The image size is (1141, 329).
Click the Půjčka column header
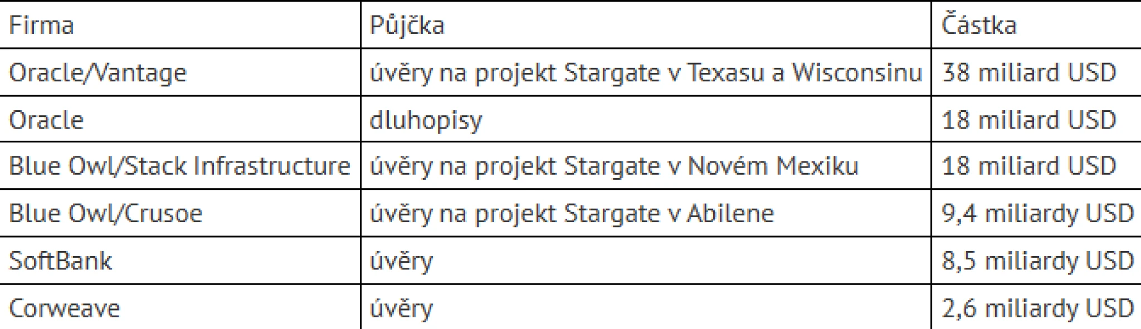407,26
